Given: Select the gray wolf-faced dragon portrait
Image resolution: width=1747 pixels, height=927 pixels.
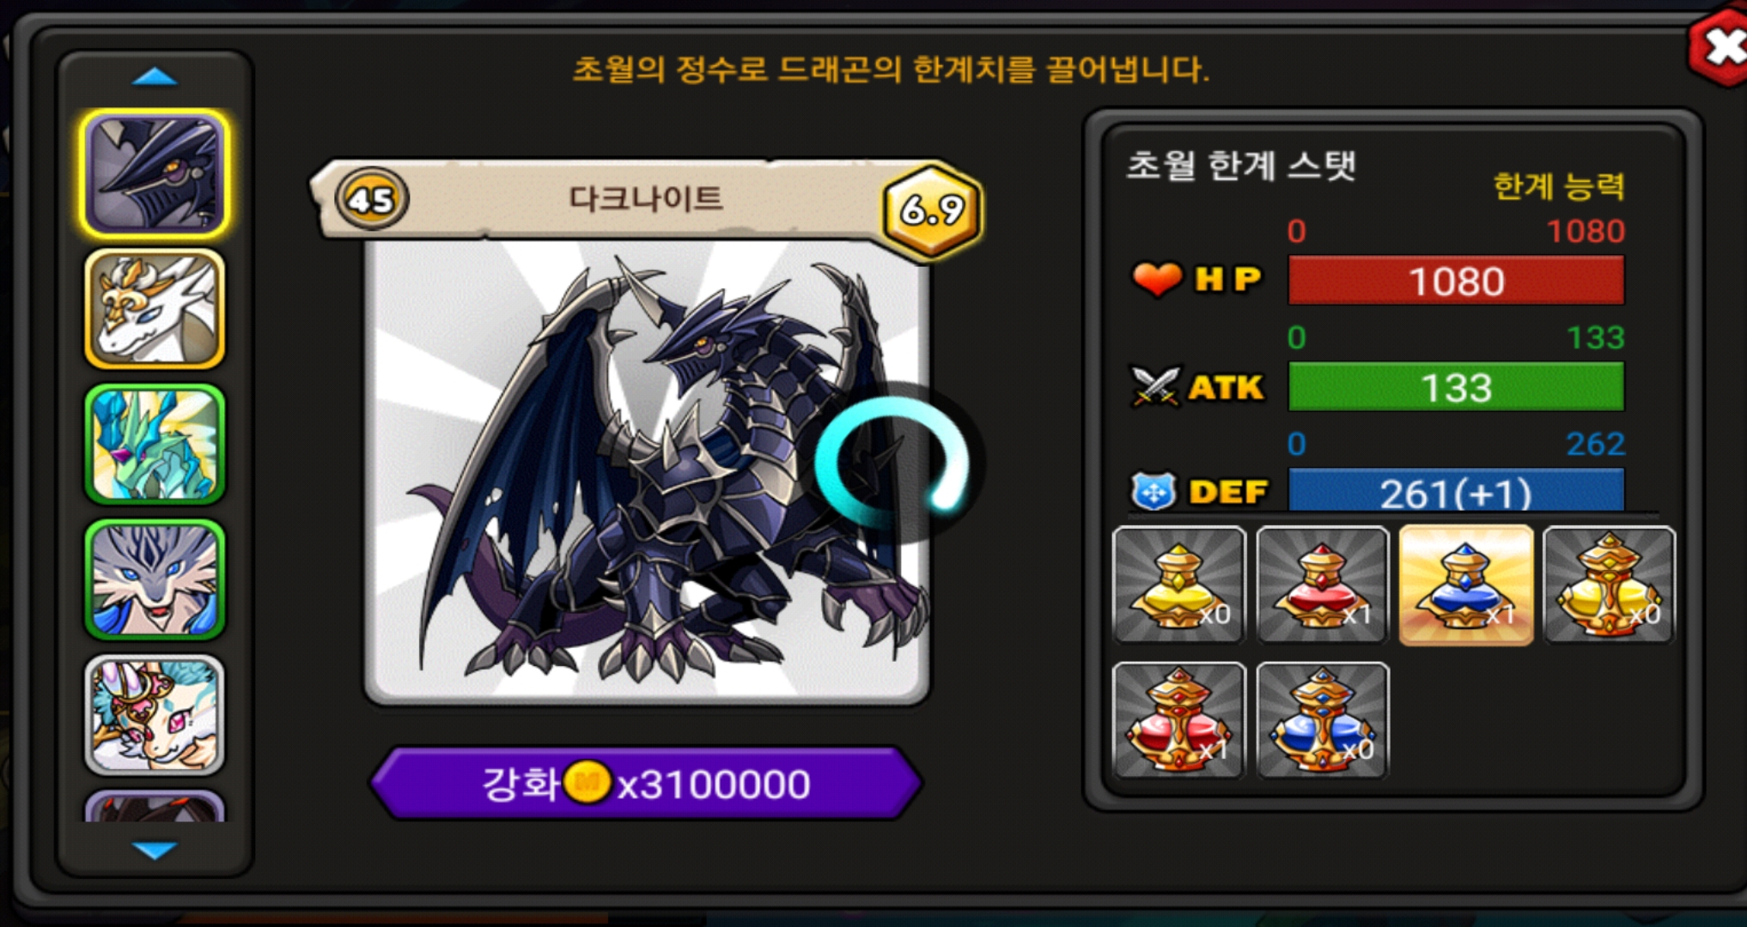Looking at the screenshot, I should pos(155,579).
